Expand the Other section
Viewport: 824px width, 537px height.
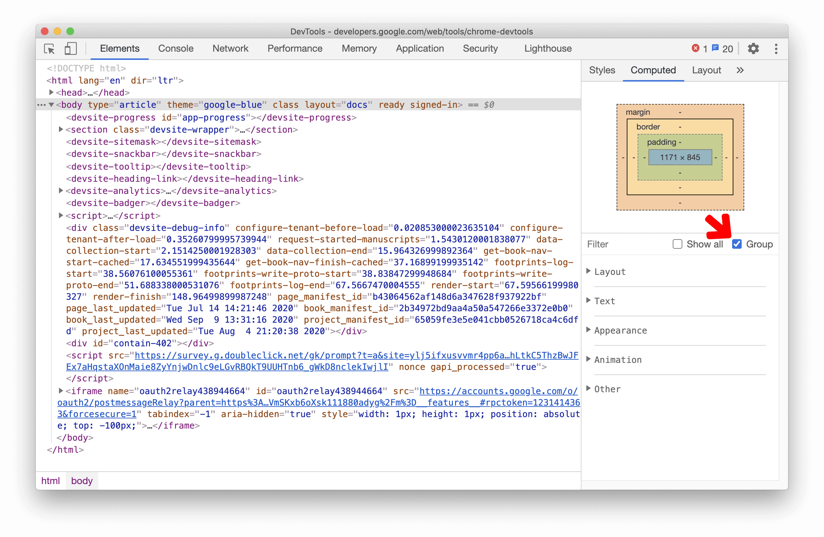590,389
